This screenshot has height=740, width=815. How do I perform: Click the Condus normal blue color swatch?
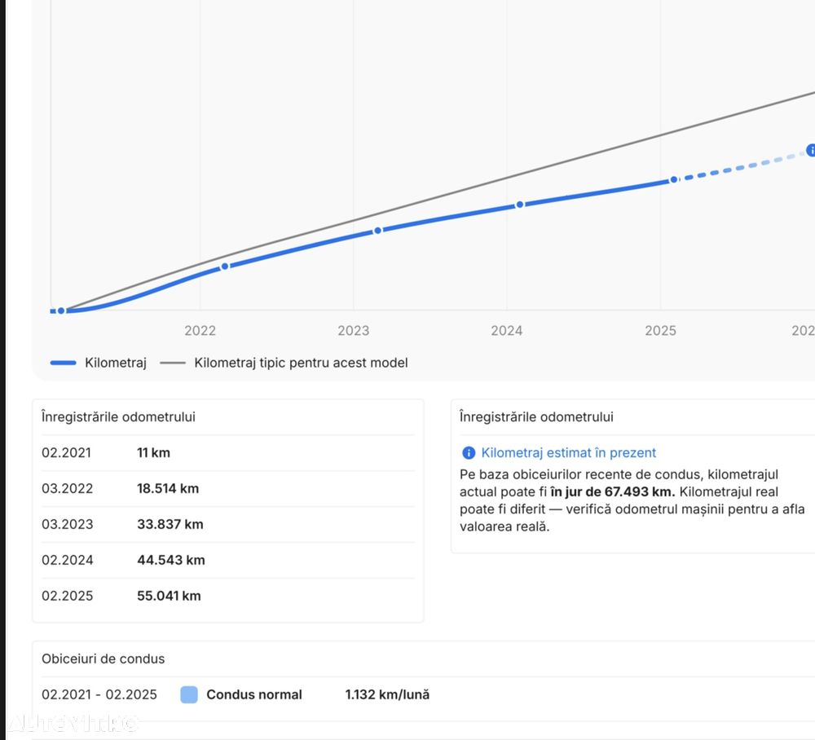click(x=189, y=695)
